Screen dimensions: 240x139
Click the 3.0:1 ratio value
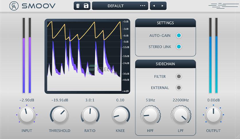[90, 100]
